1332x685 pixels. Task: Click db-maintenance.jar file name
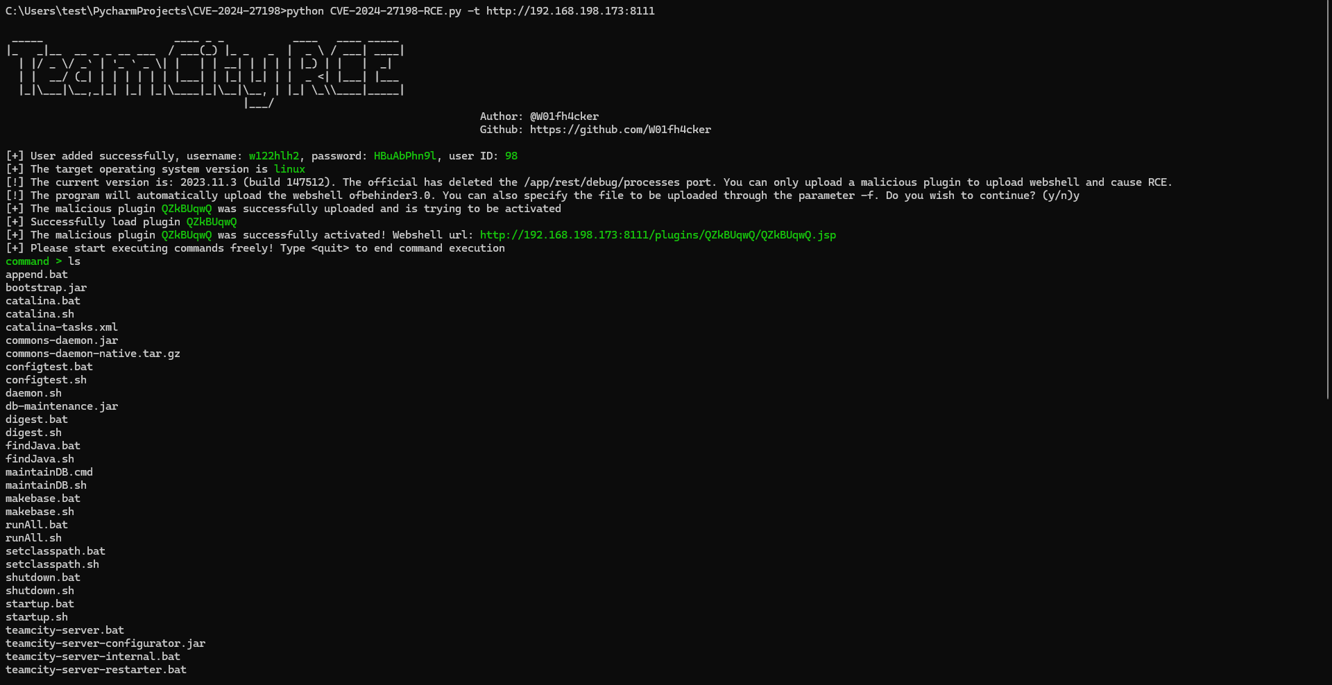pyautogui.click(x=62, y=406)
